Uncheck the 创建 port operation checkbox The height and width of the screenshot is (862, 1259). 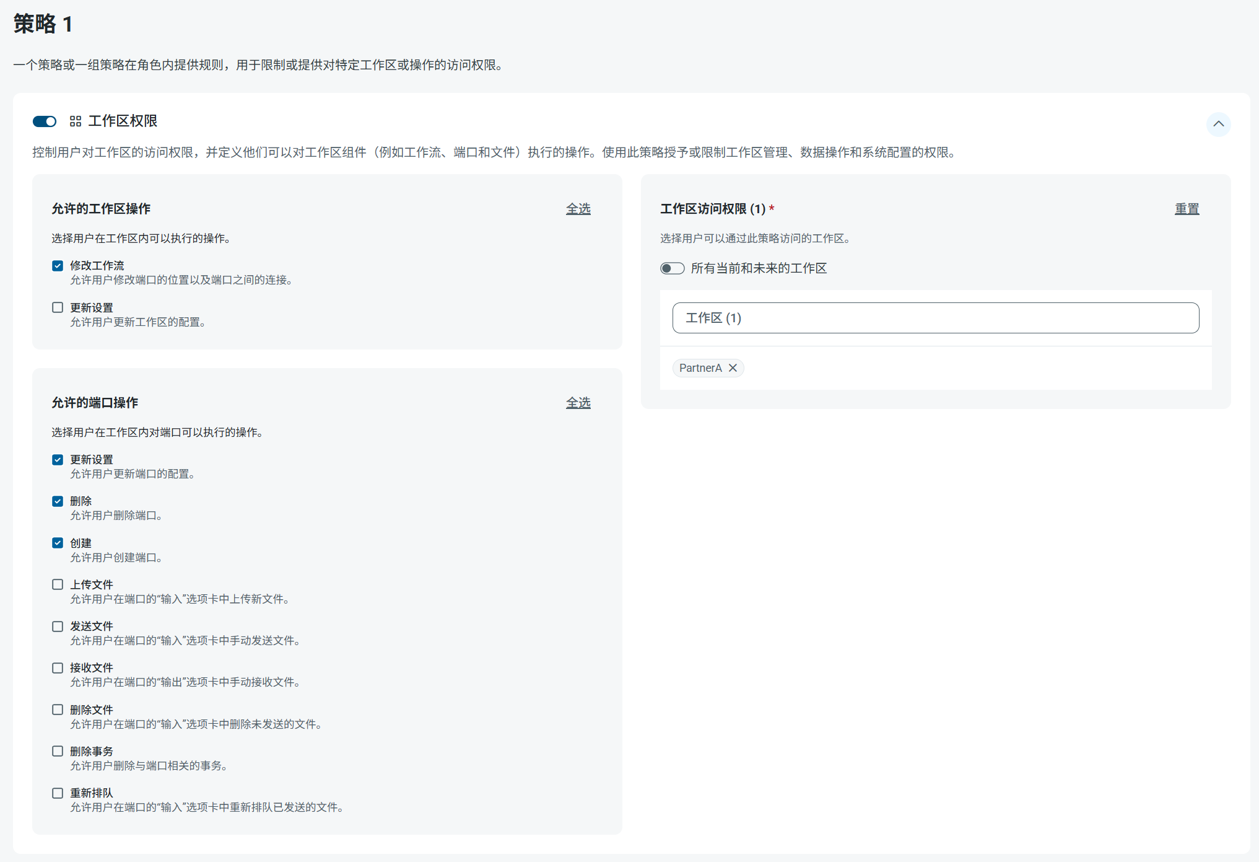(58, 543)
